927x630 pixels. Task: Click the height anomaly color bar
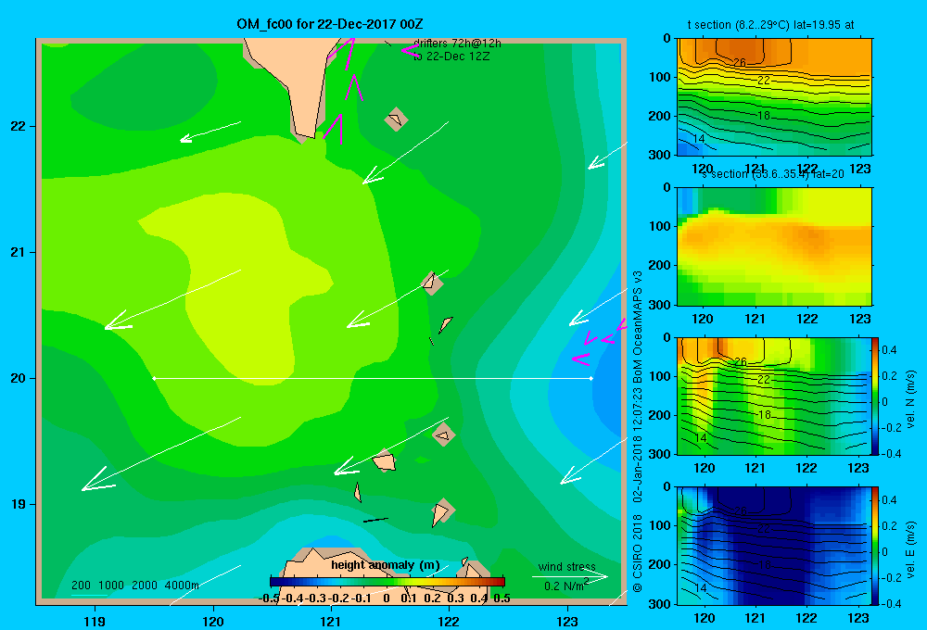click(x=387, y=582)
